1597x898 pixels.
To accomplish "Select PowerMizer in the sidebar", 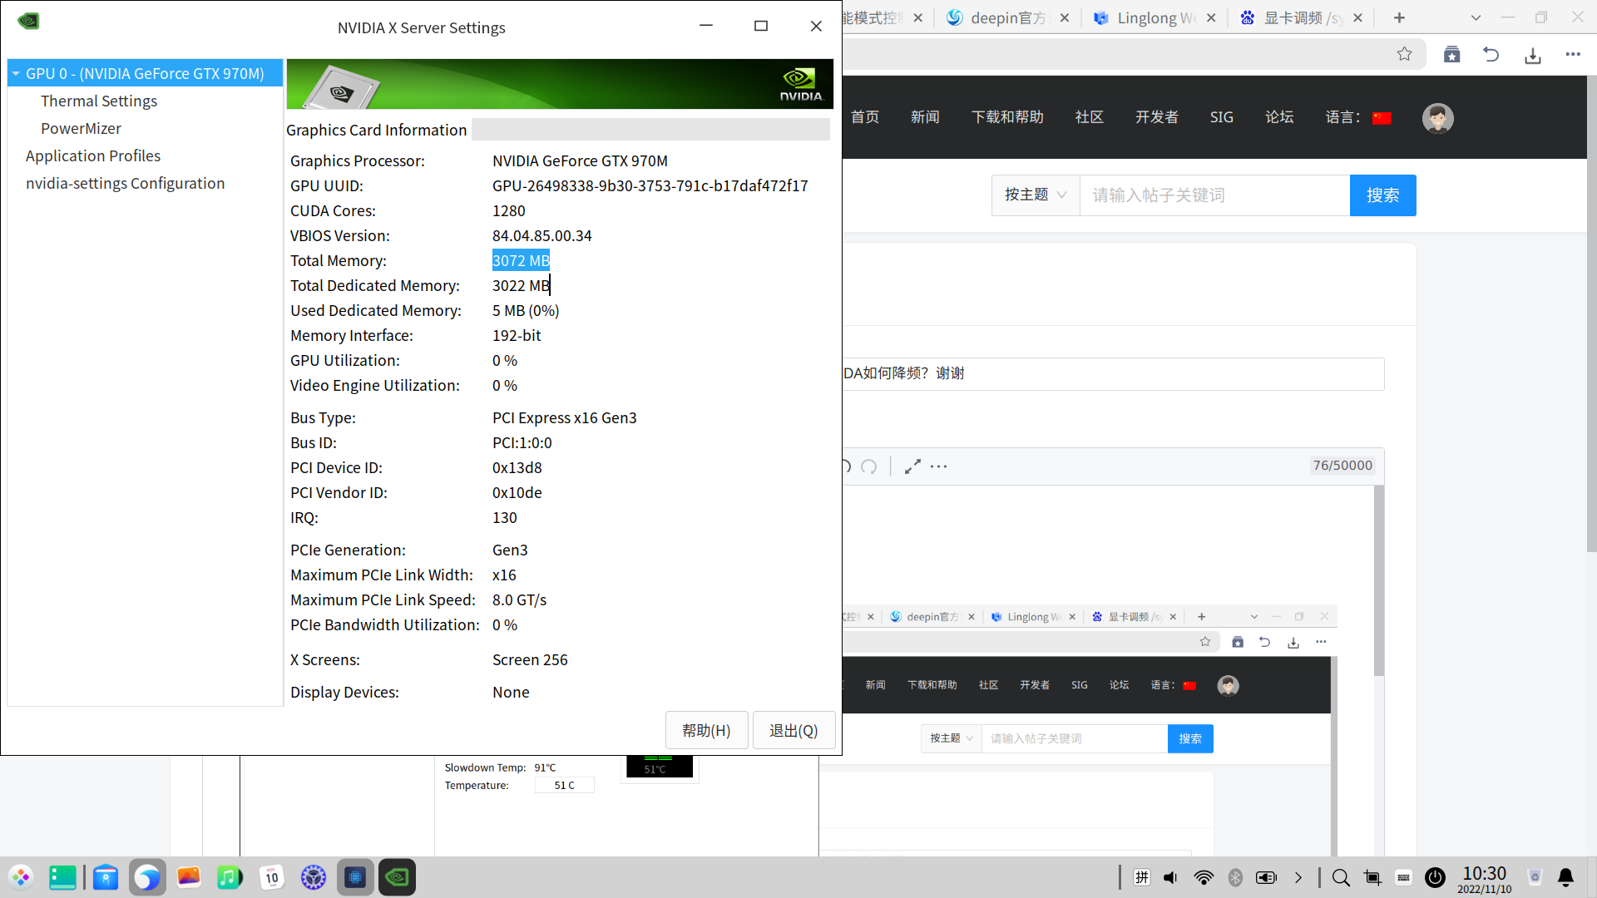I will coord(81,128).
